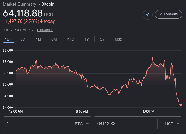Select the Max chart range
The width and height of the screenshot is (186, 134).
[x=118, y=39]
